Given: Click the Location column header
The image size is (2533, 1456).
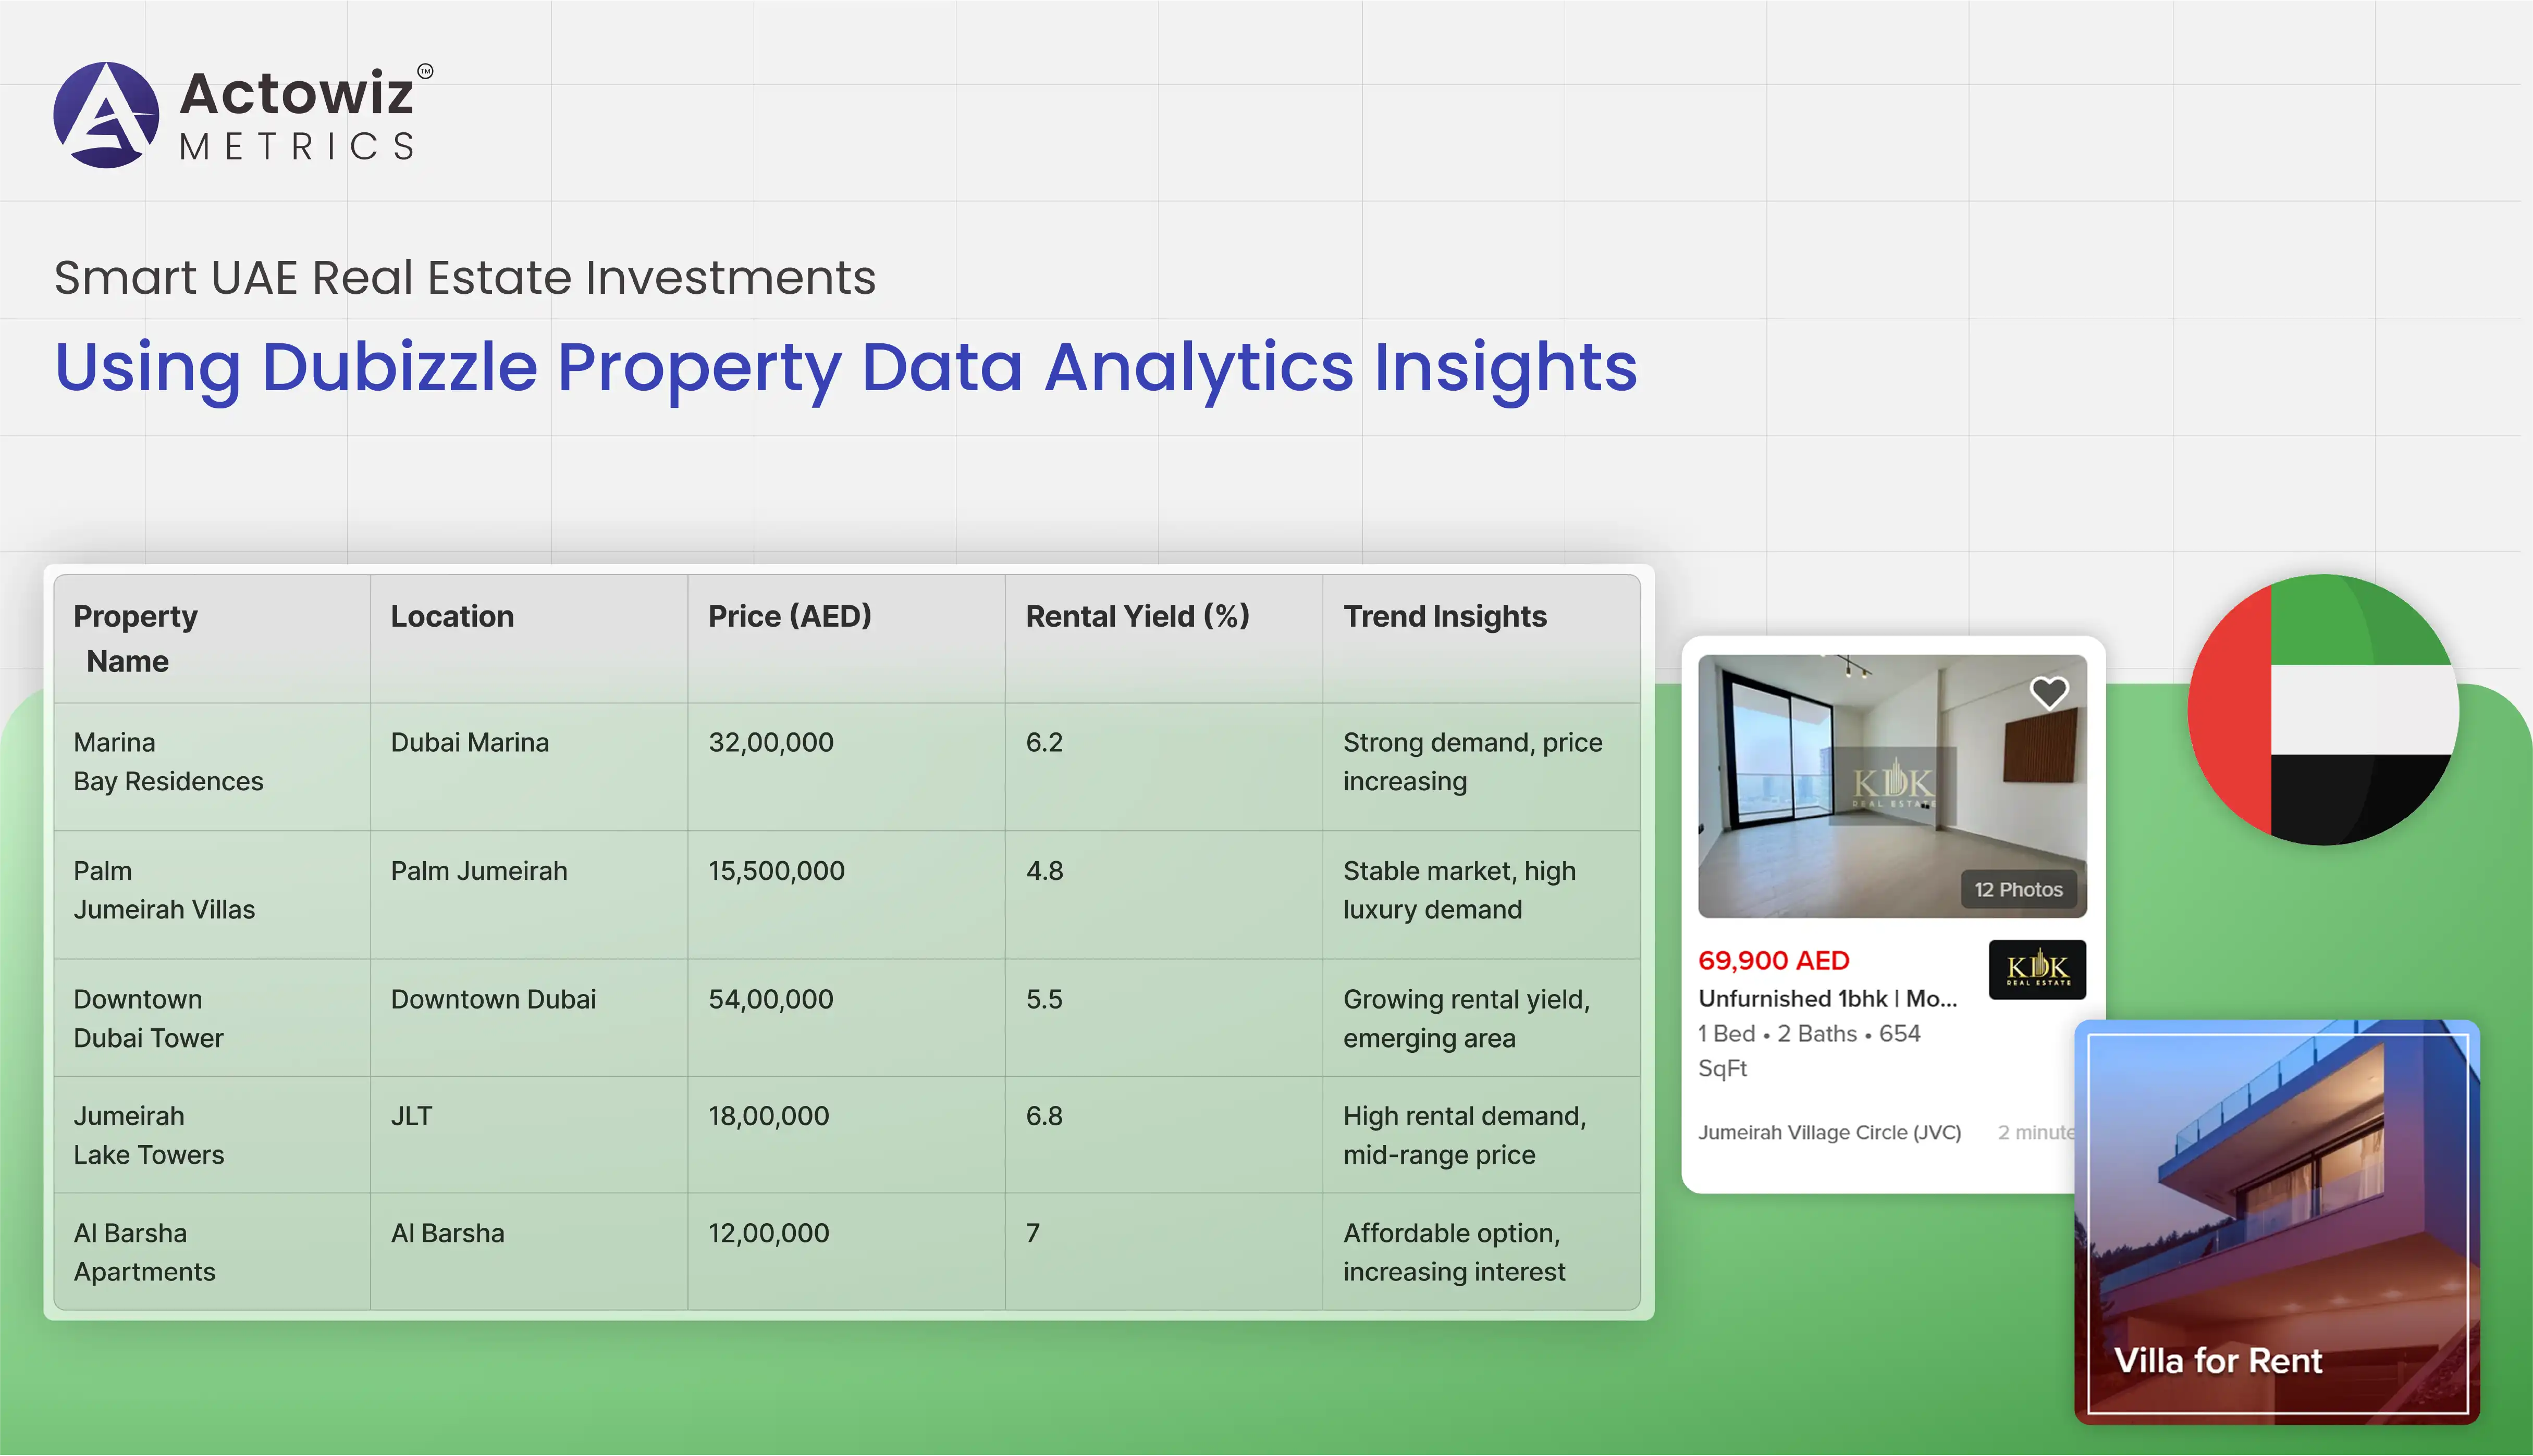Looking at the screenshot, I should click(x=452, y=616).
